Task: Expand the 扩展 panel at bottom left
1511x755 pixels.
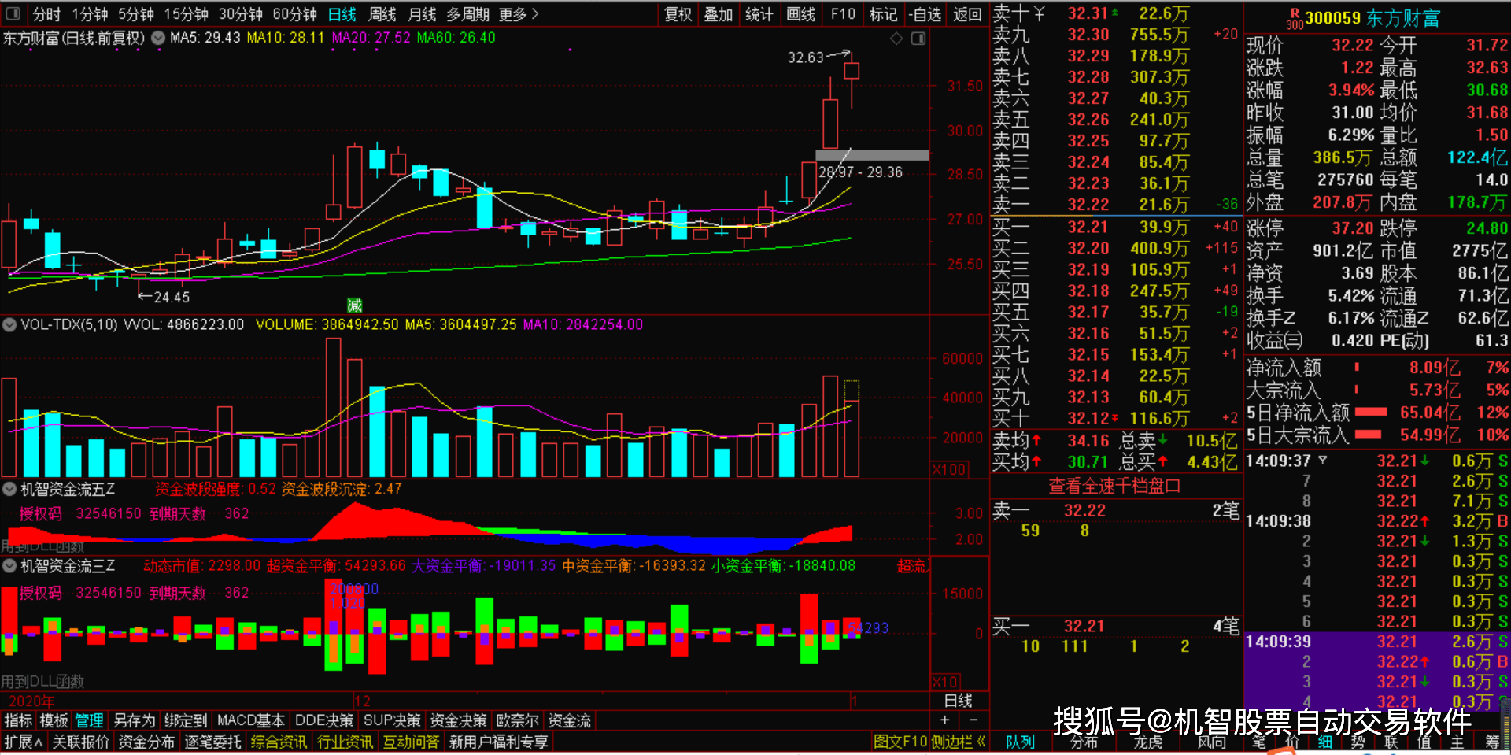Action: point(24,742)
